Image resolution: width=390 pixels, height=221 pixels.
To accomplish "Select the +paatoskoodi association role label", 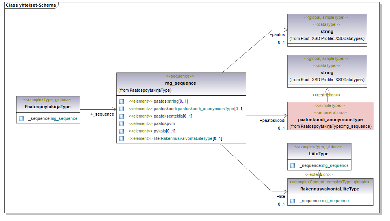I will coord(272,121).
